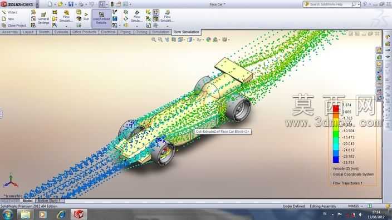Switch to the Evaluate tab
The width and height of the screenshot is (392, 220).
tap(61, 32)
